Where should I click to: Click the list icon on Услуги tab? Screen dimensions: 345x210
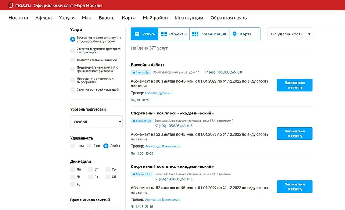(x=137, y=34)
